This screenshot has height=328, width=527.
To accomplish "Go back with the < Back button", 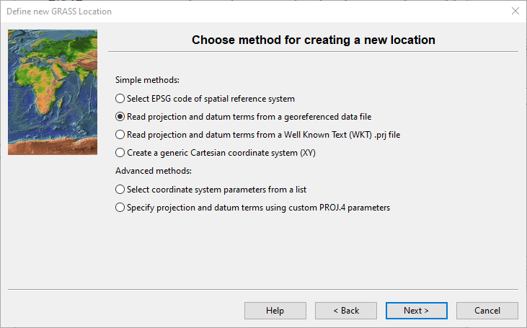I will click(x=345, y=310).
